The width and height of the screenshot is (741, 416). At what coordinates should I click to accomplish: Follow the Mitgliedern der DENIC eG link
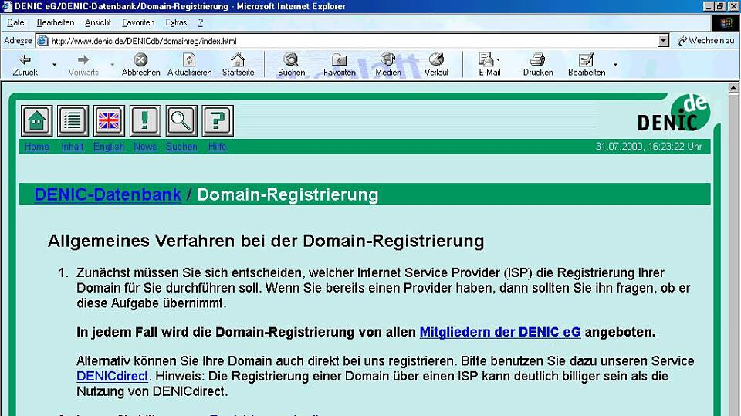[x=499, y=333]
